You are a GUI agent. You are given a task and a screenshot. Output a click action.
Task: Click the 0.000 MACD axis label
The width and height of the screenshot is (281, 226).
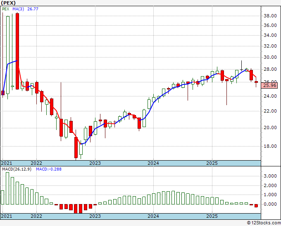click(270, 204)
